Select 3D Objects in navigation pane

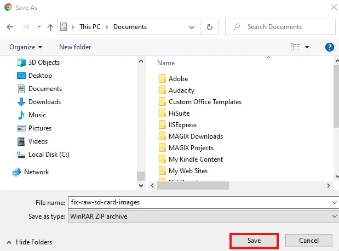43,62
